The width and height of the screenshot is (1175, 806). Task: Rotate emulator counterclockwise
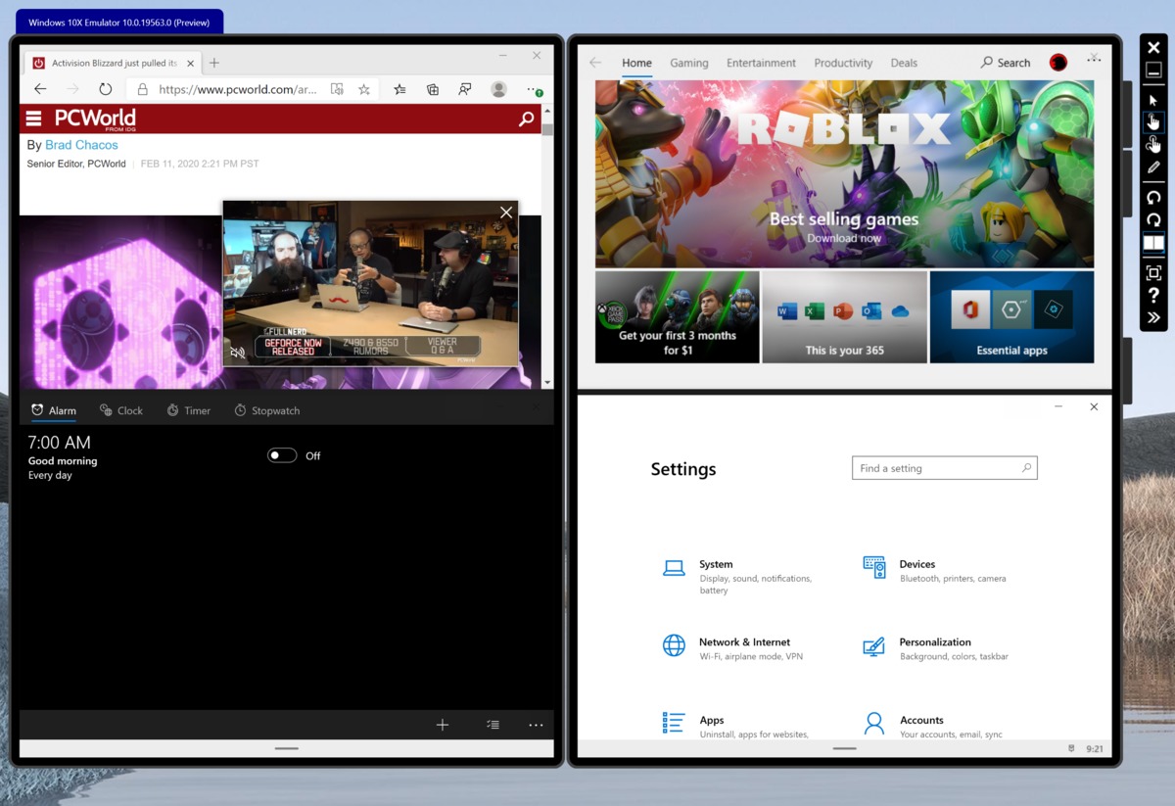tap(1153, 198)
